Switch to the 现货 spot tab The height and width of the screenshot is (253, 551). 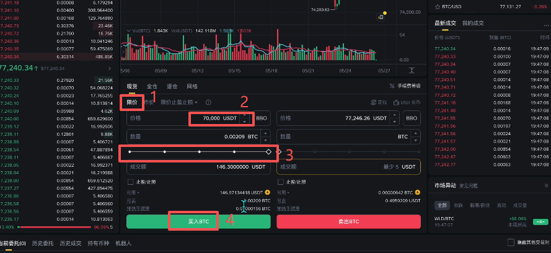pos(132,86)
